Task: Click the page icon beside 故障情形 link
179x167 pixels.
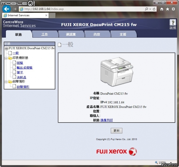Action: click(x=14, y=86)
